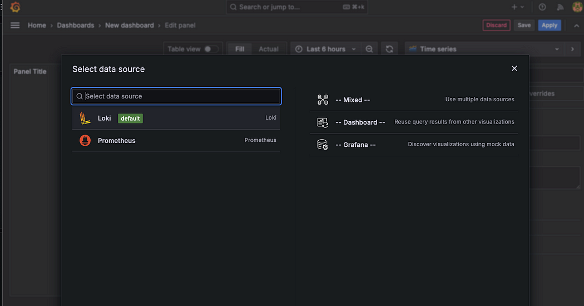The width and height of the screenshot is (584, 306).
Task: Click the Dashboard data source icon
Action: [323, 122]
